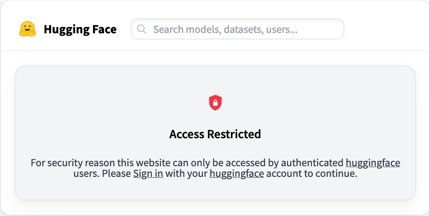Image resolution: width=429 pixels, height=216 pixels.
Task: Focus the search models, datasets, users field
Action: 240,29
